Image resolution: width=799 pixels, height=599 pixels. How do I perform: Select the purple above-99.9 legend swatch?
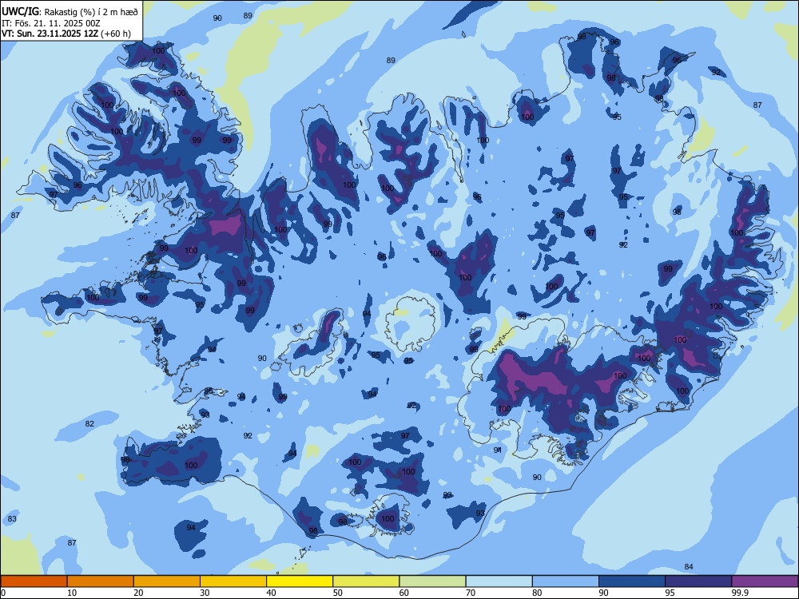tap(765, 581)
